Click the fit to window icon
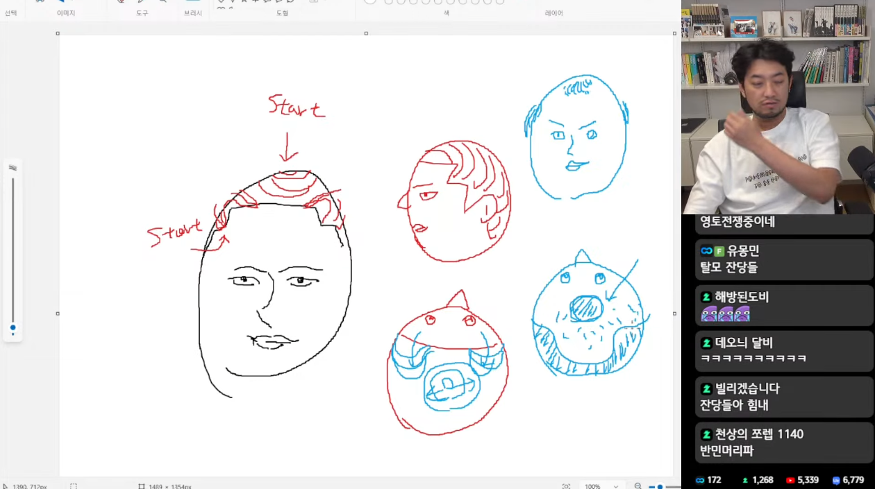875x489 pixels. pos(567,486)
